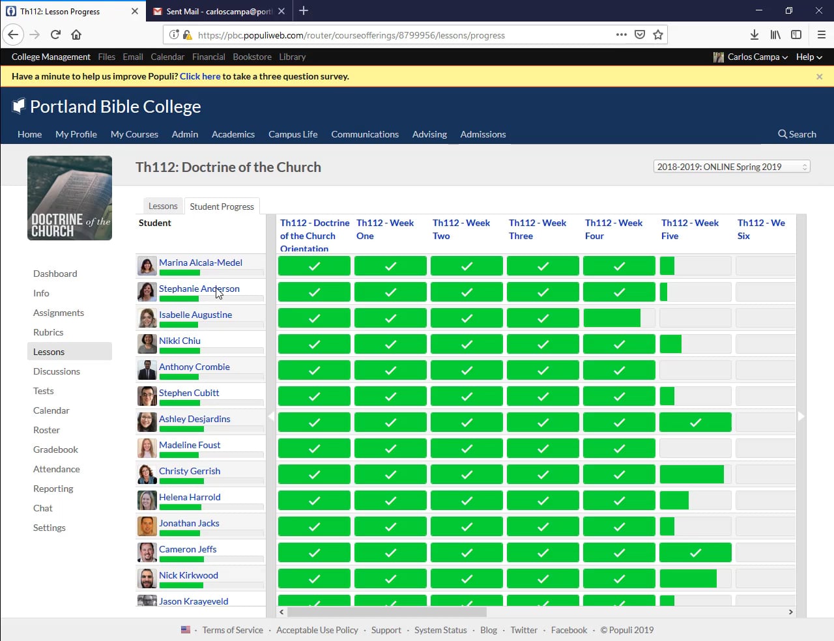This screenshot has height=641, width=834.
Task: Open the Gradebook sidebar item
Action: (55, 449)
